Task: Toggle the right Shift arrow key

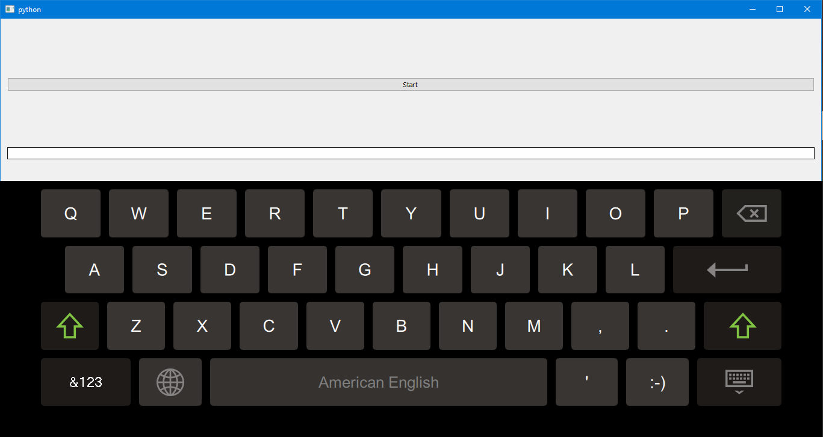Action: pyautogui.click(x=742, y=326)
